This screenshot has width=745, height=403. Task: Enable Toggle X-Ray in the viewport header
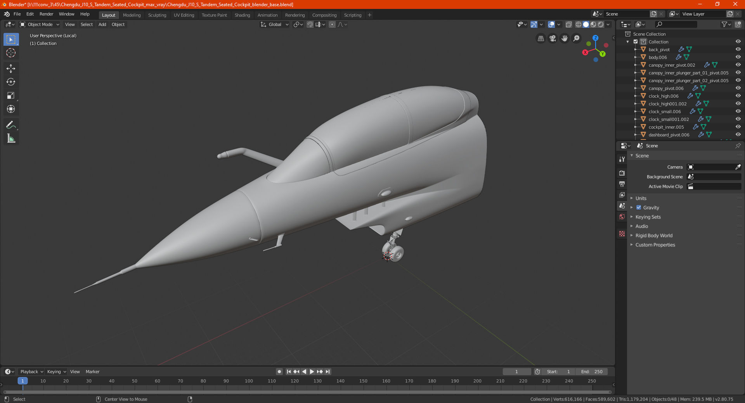(569, 24)
